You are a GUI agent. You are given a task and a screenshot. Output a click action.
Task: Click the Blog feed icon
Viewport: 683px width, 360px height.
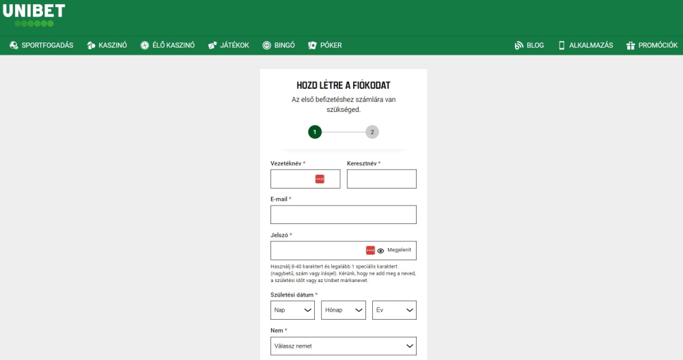coord(519,45)
